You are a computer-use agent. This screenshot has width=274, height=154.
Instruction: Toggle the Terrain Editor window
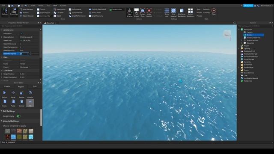coord(116,9)
